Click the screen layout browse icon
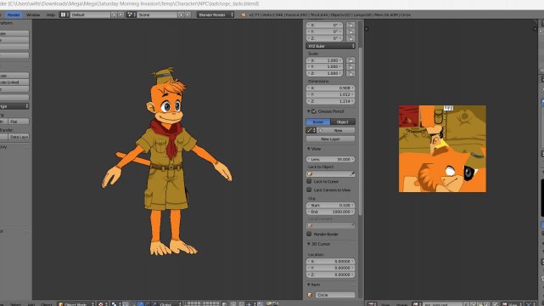Image resolution: width=544 pixels, height=306 pixels. coord(64,15)
